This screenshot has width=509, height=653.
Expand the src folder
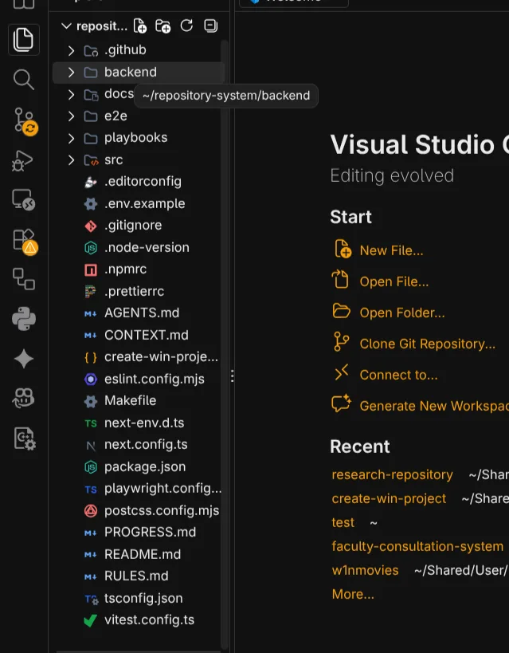[71, 160]
